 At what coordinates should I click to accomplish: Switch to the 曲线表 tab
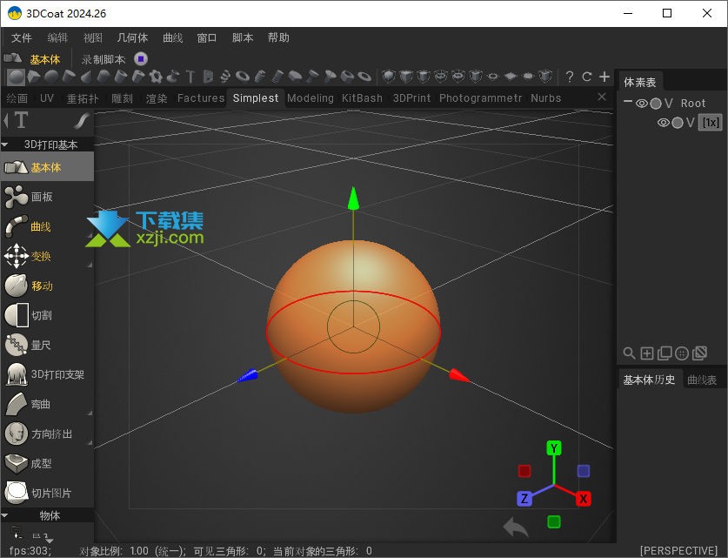click(x=702, y=380)
